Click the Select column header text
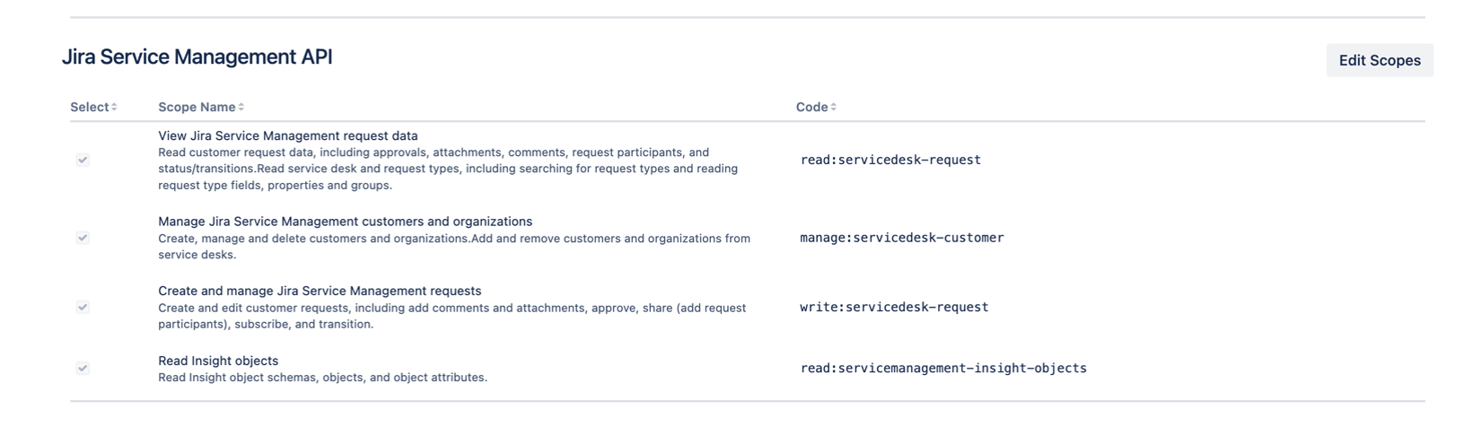Image resolution: width=1481 pixels, height=444 pixels. click(x=89, y=108)
